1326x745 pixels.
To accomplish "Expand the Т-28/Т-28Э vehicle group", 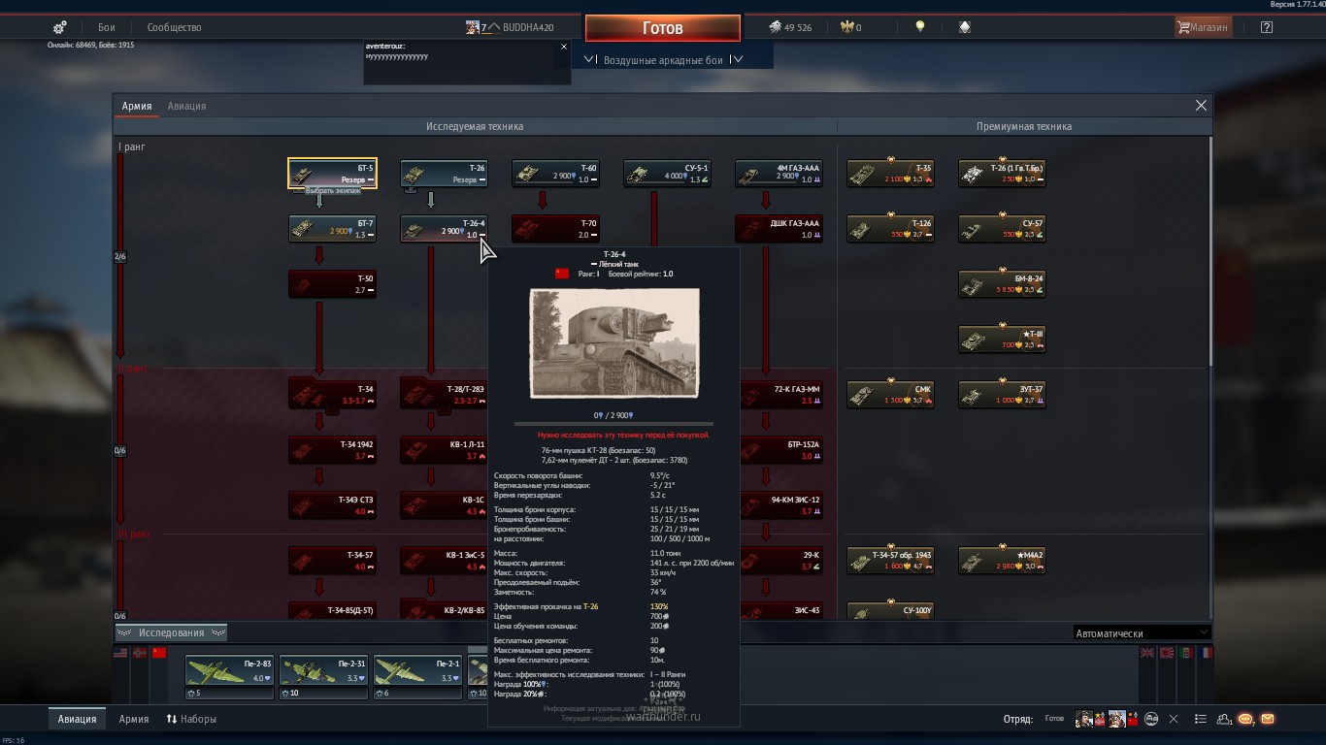I will tap(444, 395).
